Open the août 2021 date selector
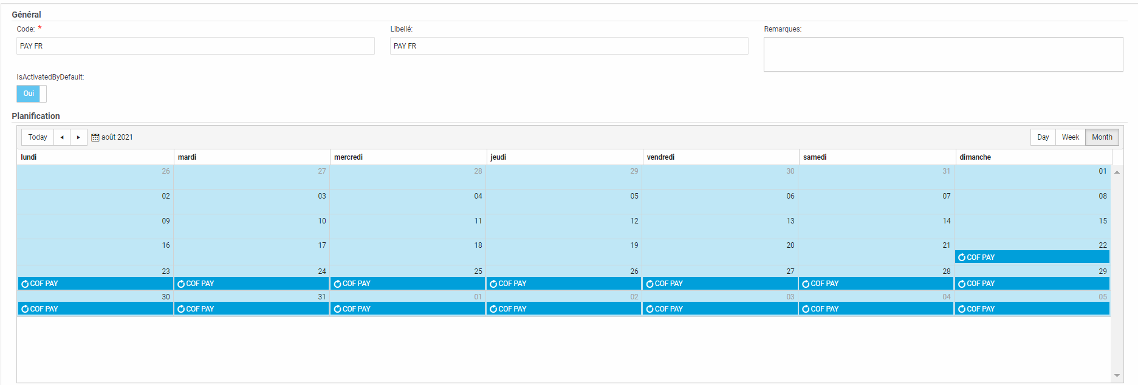 tap(117, 137)
